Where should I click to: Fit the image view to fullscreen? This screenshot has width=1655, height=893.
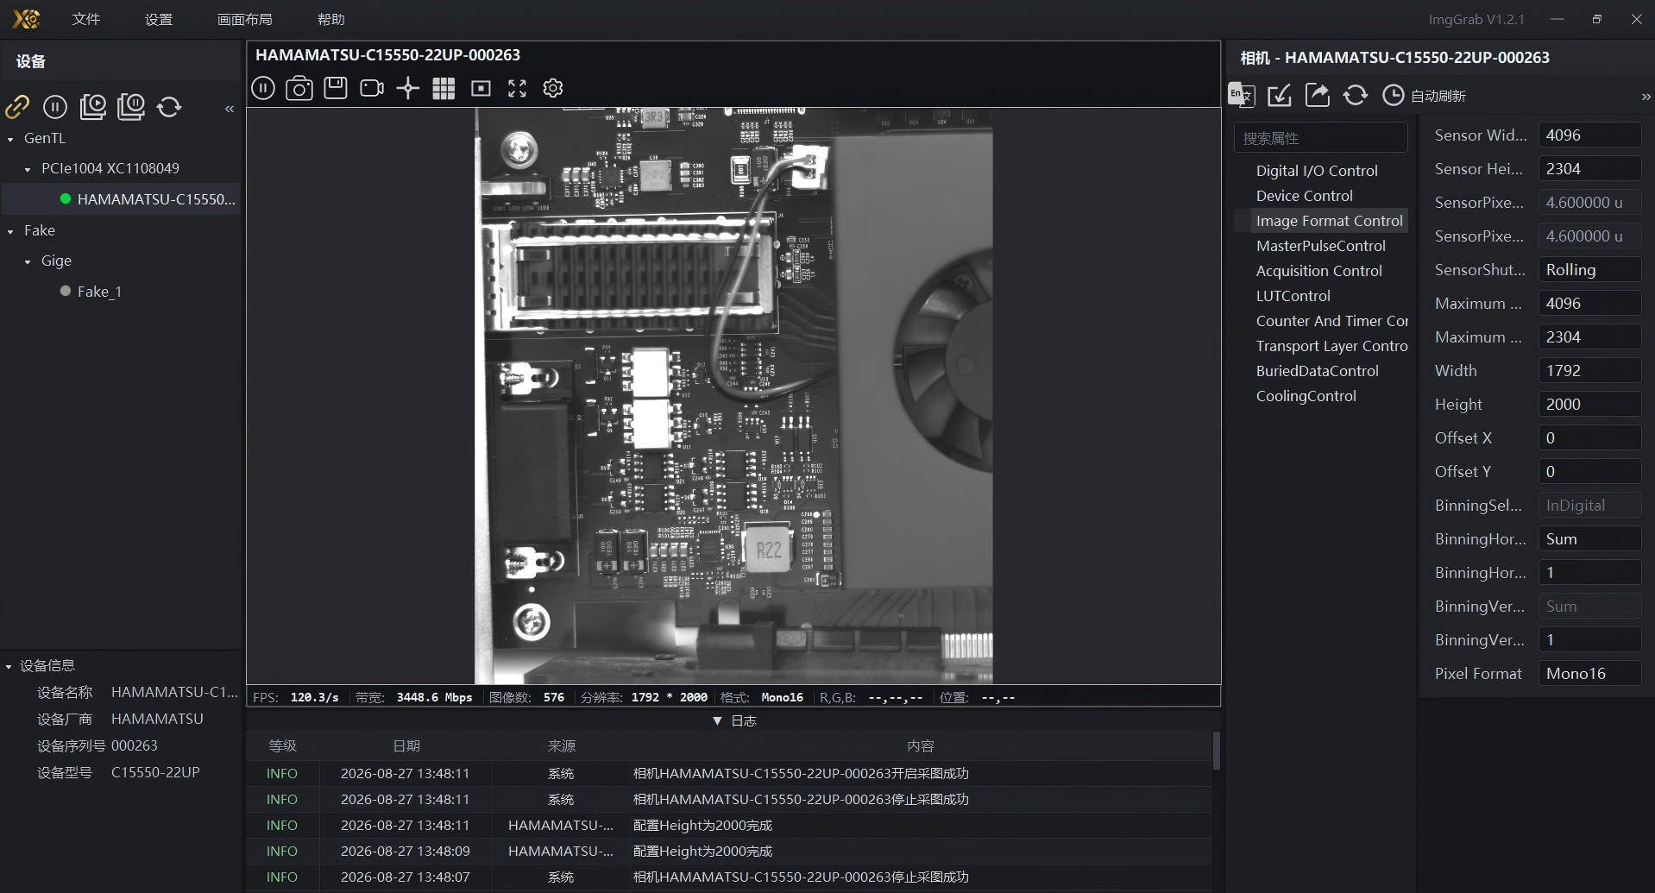coord(517,88)
